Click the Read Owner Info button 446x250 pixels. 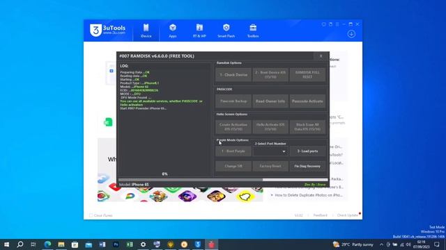270,101
